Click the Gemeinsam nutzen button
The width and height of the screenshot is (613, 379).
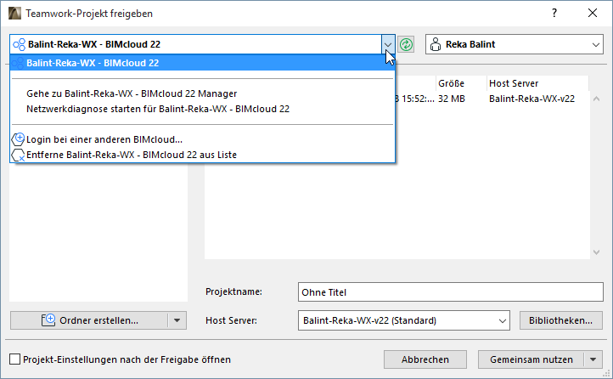(531, 359)
